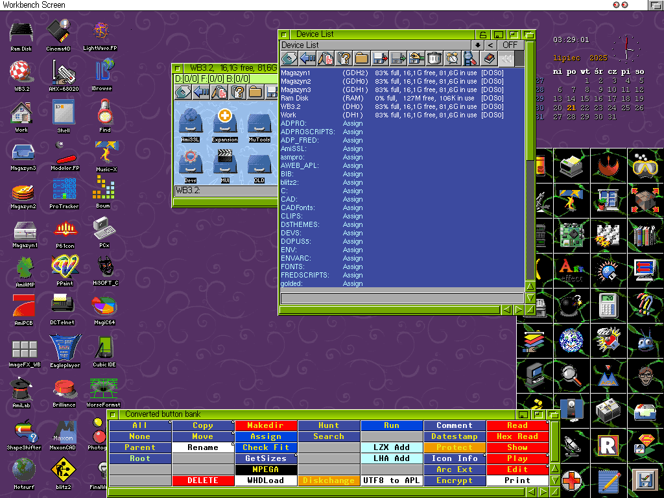Select the ENVARC: assign row

(x=402, y=258)
